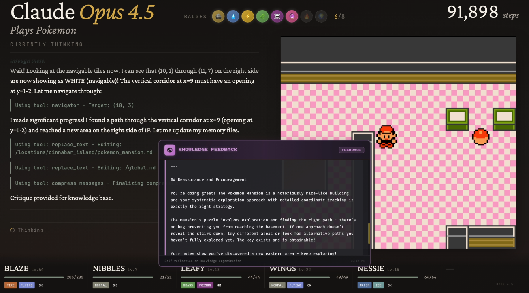Click the red Poke Ball item in the game
529x293 pixels.
pyautogui.click(x=480, y=137)
